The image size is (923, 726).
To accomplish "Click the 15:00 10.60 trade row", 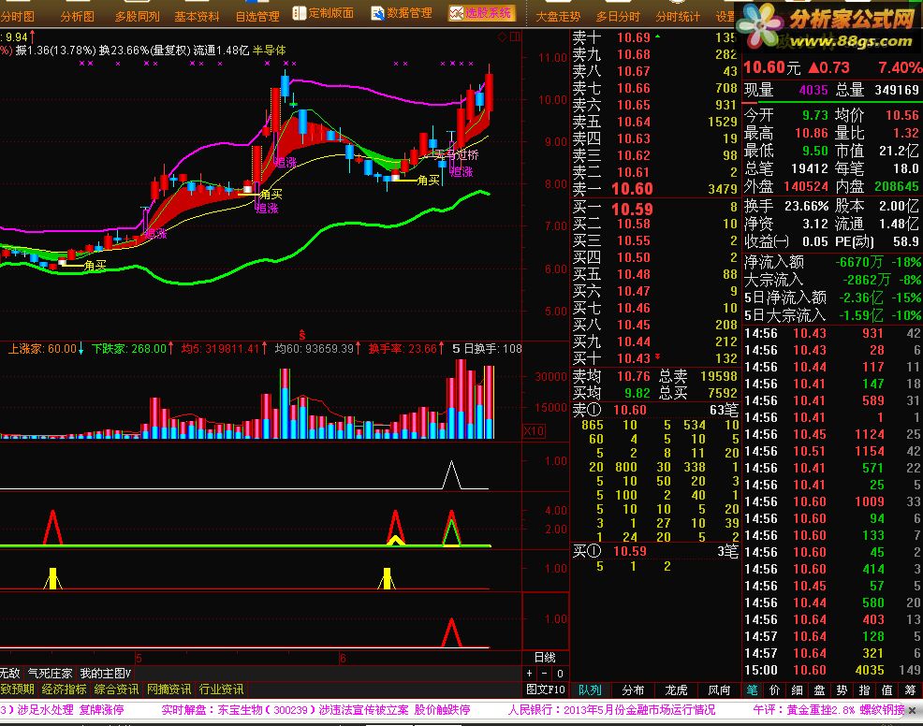I will click(832, 670).
